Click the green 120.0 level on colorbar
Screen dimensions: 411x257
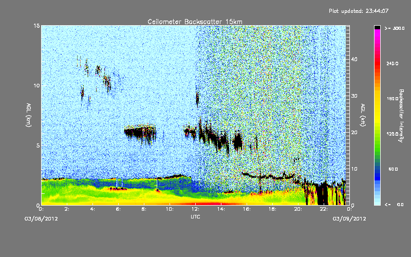(x=377, y=134)
